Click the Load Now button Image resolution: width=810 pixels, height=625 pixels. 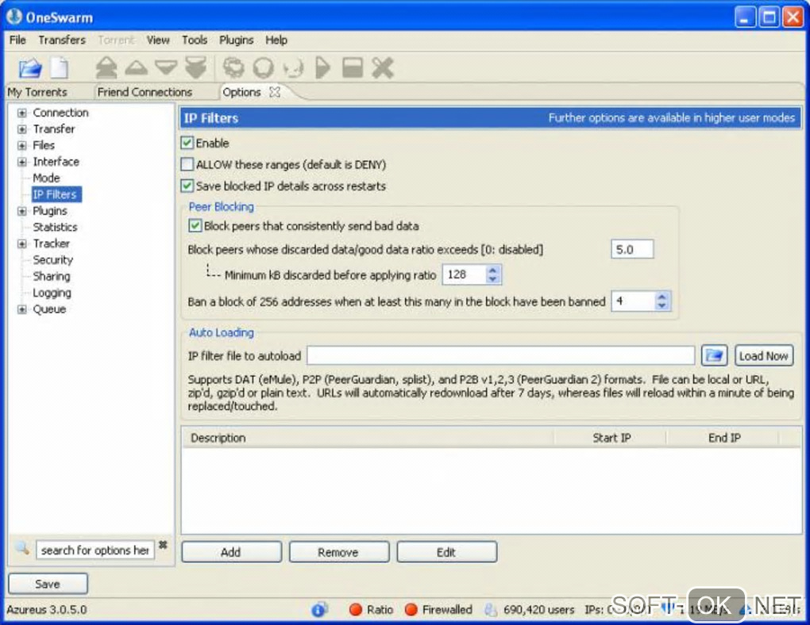[763, 355]
